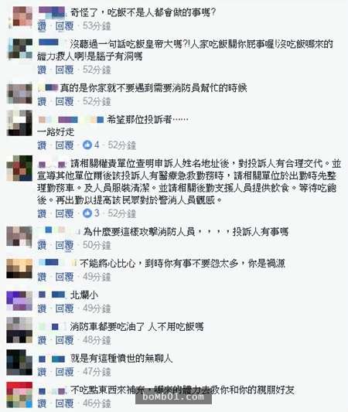Screen dimensions: 348x412
Task: Reply to the 北爛小 comment
Action: (65, 308)
